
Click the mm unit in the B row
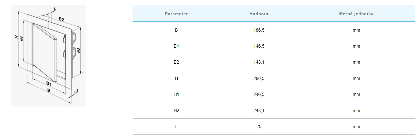[x=356, y=30]
